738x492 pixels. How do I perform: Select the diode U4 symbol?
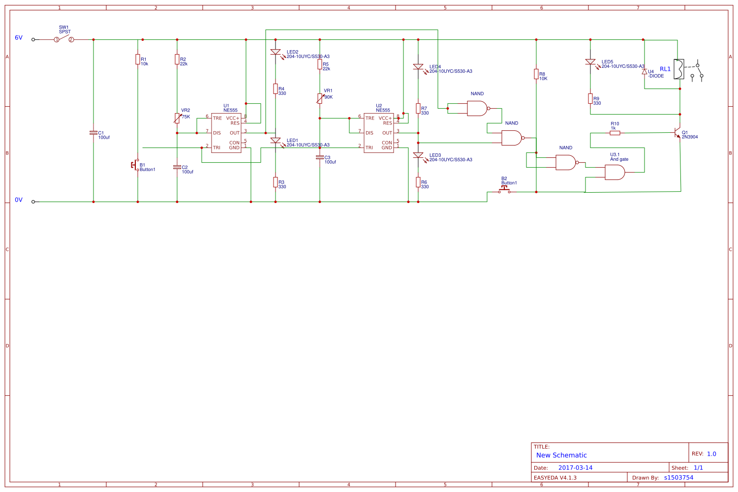tap(645, 72)
